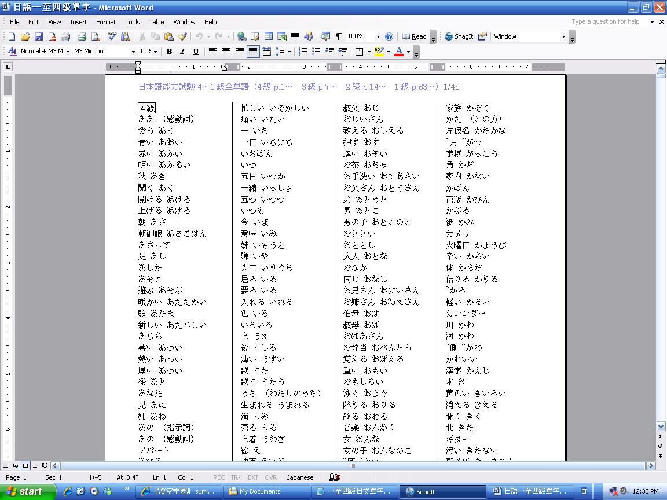Click the Format Painter brush icon
Image resolution: width=667 pixels, height=500 pixels.
point(182,36)
